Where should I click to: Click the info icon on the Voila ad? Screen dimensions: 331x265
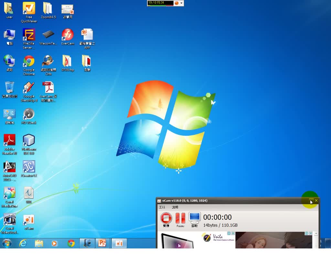pyautogui.click(x=229, y=233)
